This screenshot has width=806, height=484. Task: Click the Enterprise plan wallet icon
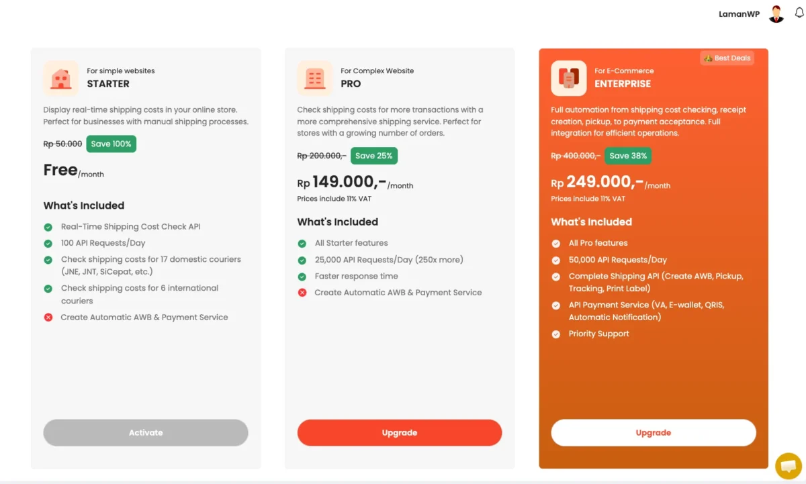tap(568, 78)
